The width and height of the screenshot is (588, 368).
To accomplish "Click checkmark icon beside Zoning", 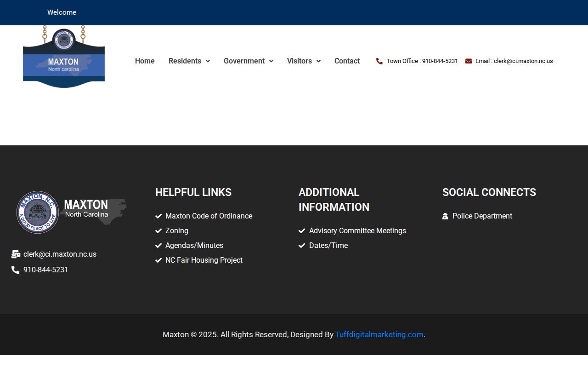I will [x=158, y=231].
